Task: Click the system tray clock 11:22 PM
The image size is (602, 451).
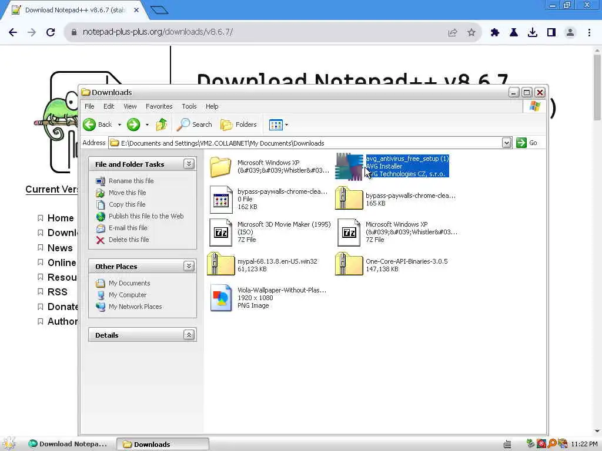Action: click(584, 444)
